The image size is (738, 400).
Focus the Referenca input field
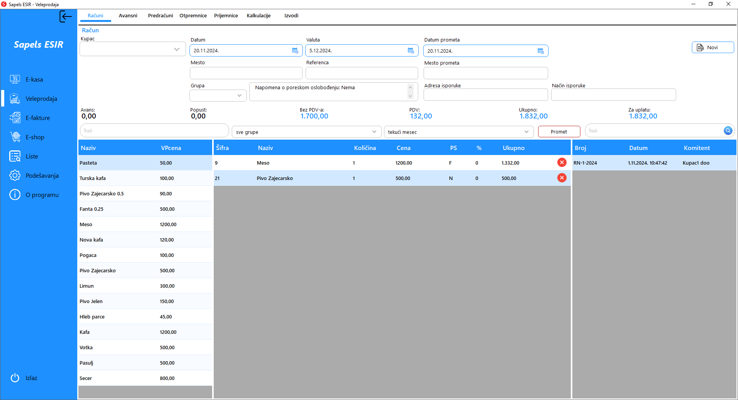point(362,73)
